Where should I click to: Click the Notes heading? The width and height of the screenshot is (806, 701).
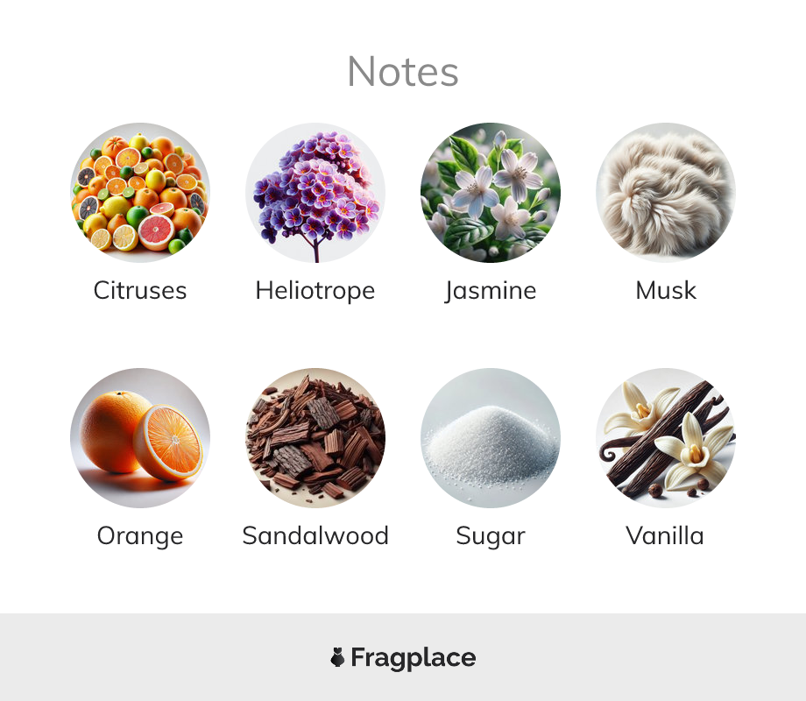(x=403, y=72)
